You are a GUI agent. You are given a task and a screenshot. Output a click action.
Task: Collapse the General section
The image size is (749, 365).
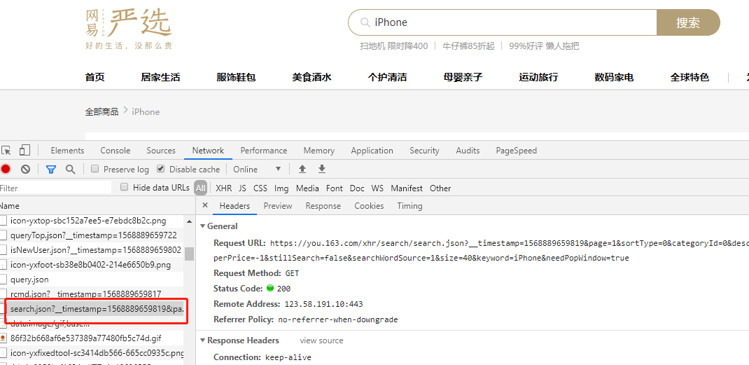click(203, 226)
